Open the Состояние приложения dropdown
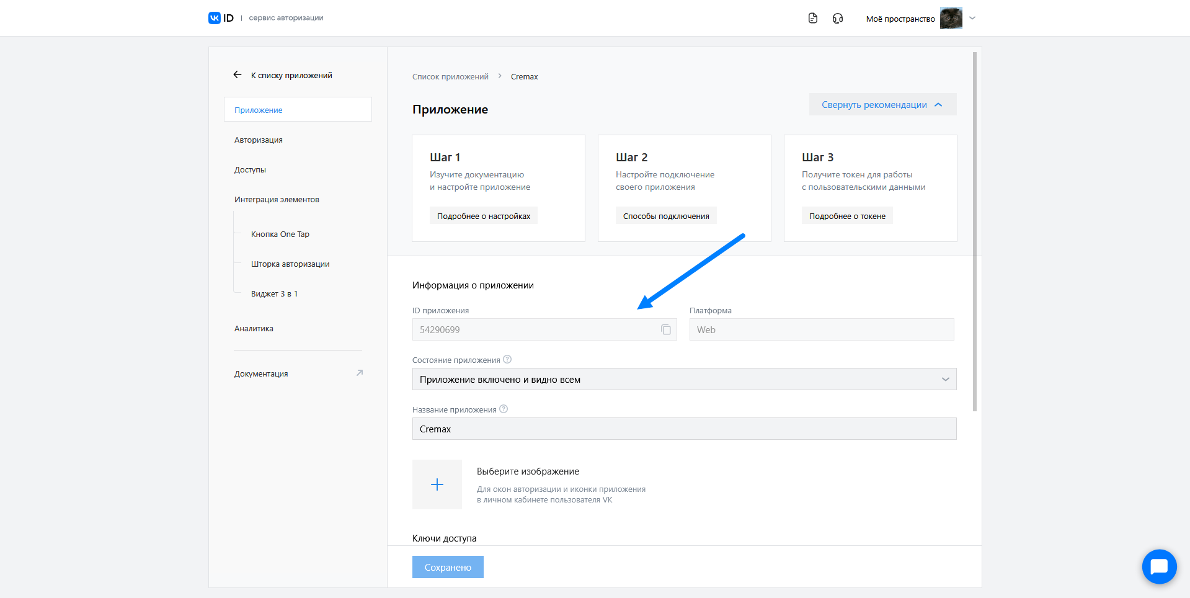Screen dimensions: 1190x598 click(684, 379)
